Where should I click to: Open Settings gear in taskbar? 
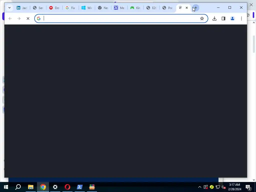55,187
